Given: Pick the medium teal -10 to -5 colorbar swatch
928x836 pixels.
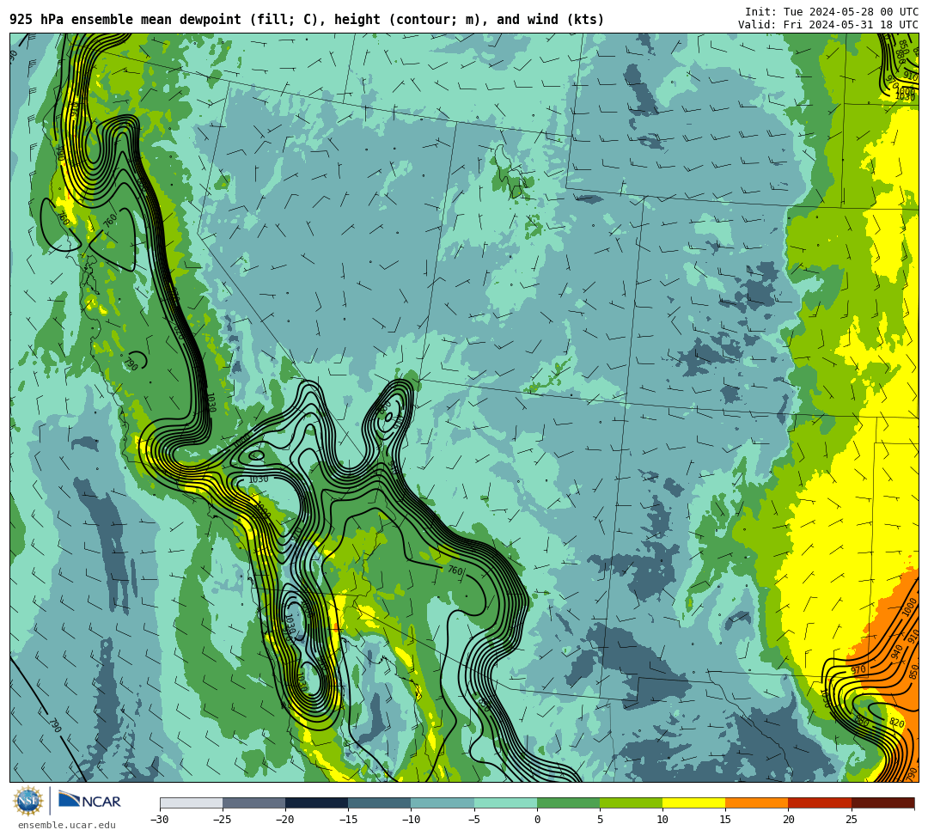Looking at the screenshot, I should 443,802.
